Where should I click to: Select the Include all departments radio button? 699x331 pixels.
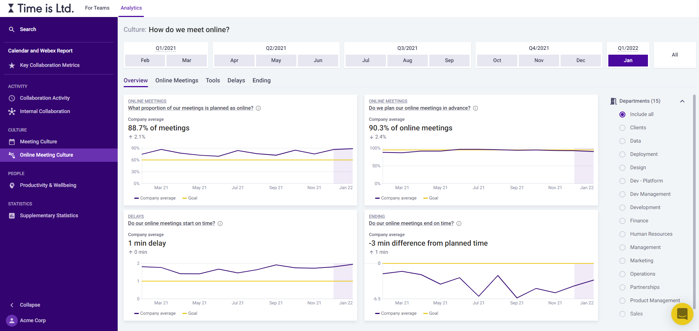pos(622,115)
